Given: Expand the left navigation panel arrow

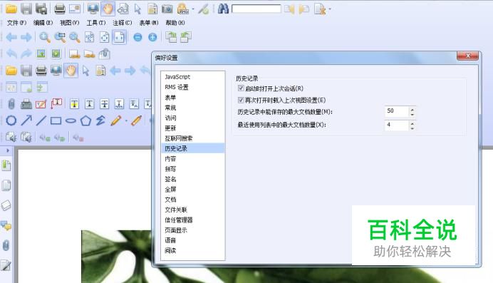Looking at the screenshot, I should 8,150.
